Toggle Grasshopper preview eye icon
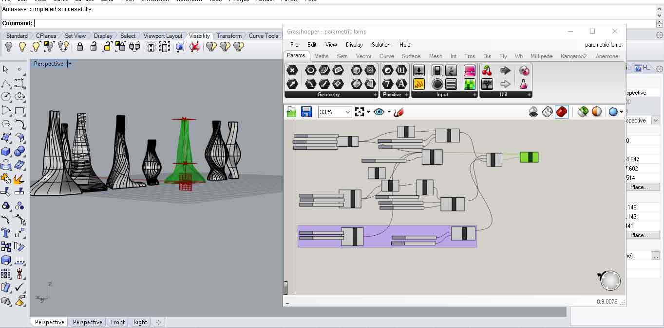664x328 pixels. [379, 112]
